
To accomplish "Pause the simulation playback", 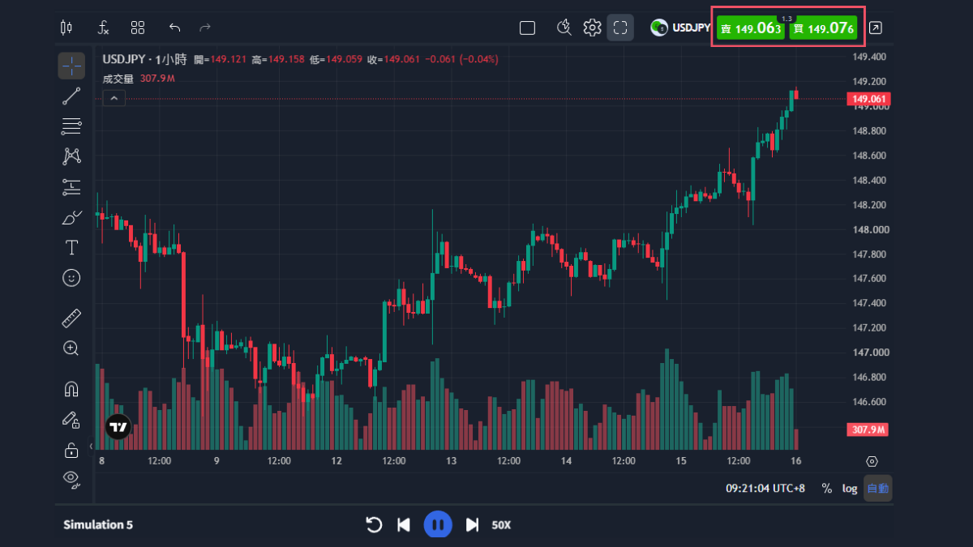I will tap(438, 524).
